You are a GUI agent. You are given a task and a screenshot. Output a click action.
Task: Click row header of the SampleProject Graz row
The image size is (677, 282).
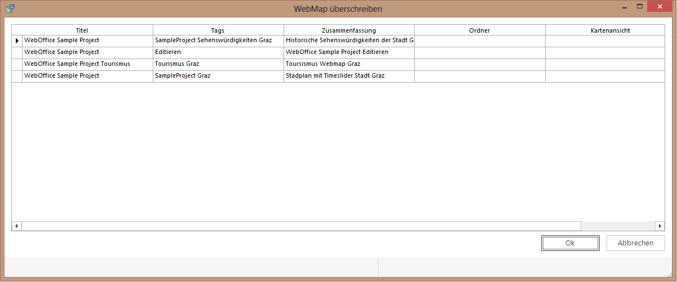[x=17, y=77]
